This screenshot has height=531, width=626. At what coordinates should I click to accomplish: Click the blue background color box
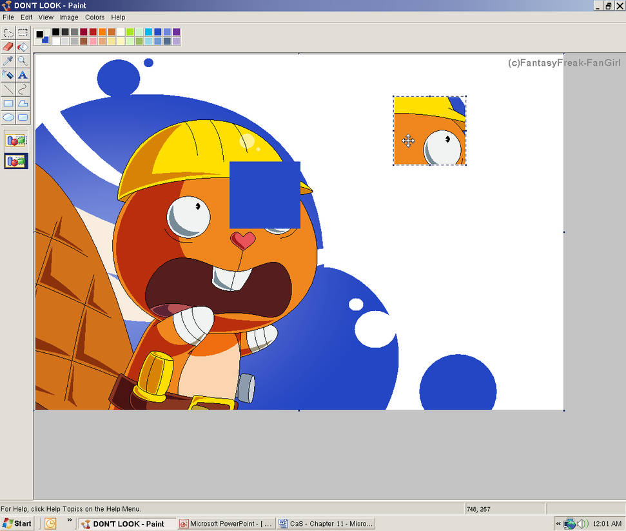pyautogui.click(x=46, y=40)
